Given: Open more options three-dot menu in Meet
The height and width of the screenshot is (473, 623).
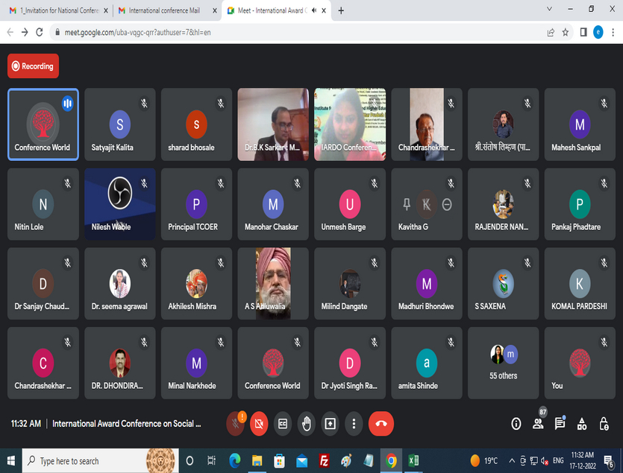Looking at the screenshot, I should tap(354, 424).
